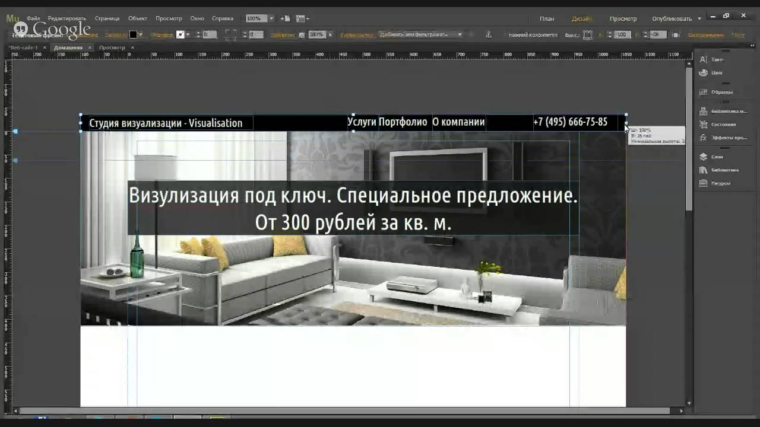Click the stroke color swatch
760x427 pixels.
pyautogui.click(x=180, y=35)
